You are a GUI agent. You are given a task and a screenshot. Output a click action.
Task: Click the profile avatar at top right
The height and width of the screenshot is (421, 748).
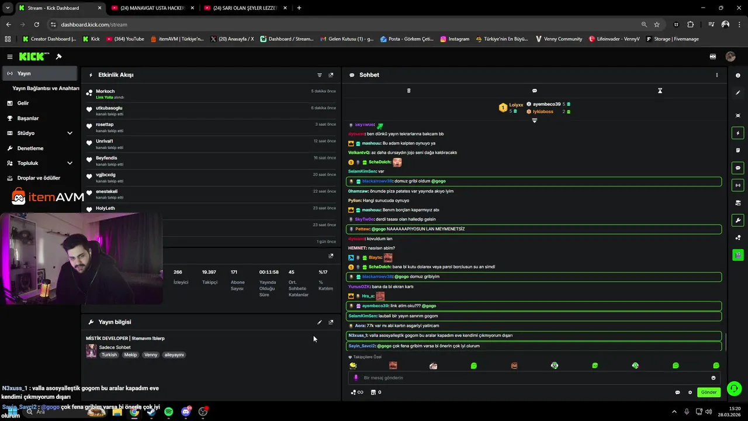(x=730, y=57)
